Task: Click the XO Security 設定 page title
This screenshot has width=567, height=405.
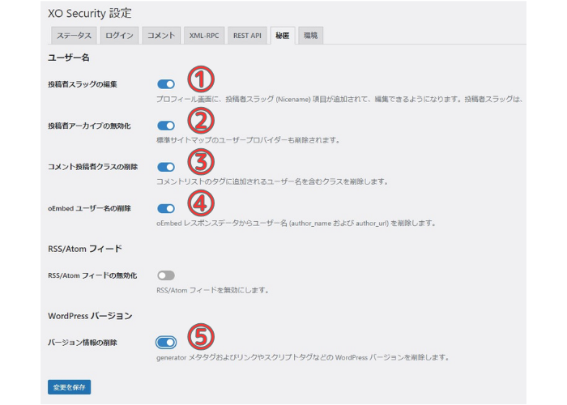Action: click(90, 14)
